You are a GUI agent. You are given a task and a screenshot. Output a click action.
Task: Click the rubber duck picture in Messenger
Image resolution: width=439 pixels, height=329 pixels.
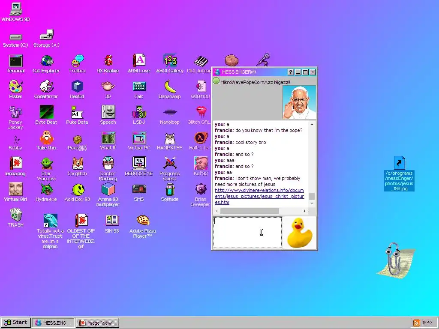coord(299,233)
